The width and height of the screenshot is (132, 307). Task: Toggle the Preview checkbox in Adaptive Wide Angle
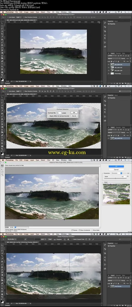[x=72, y=230]
